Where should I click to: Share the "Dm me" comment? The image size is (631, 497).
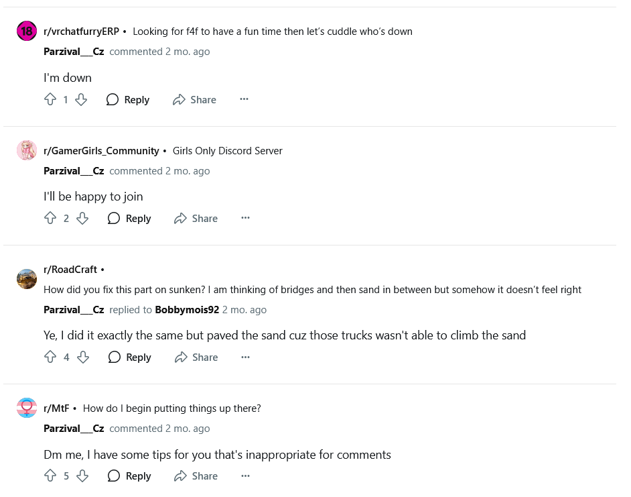196,476
